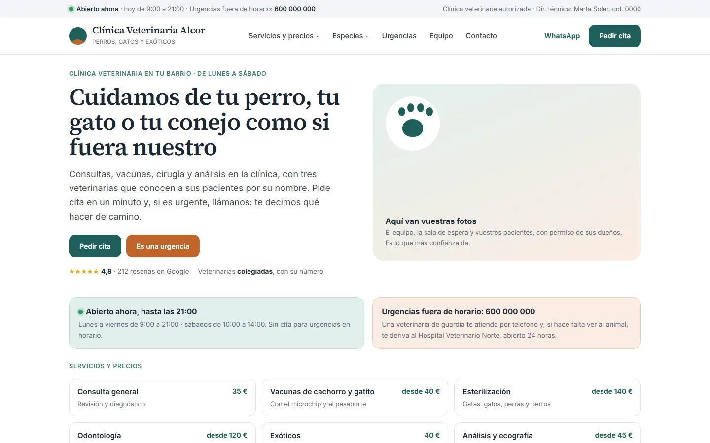The height and width of the screenshot is (443, 710).
Task: Select the Análisis y ecografía card
Action: coord(547,433)
